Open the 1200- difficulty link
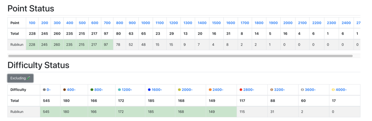Screen dimensions: 372x121 pos(127,90)
